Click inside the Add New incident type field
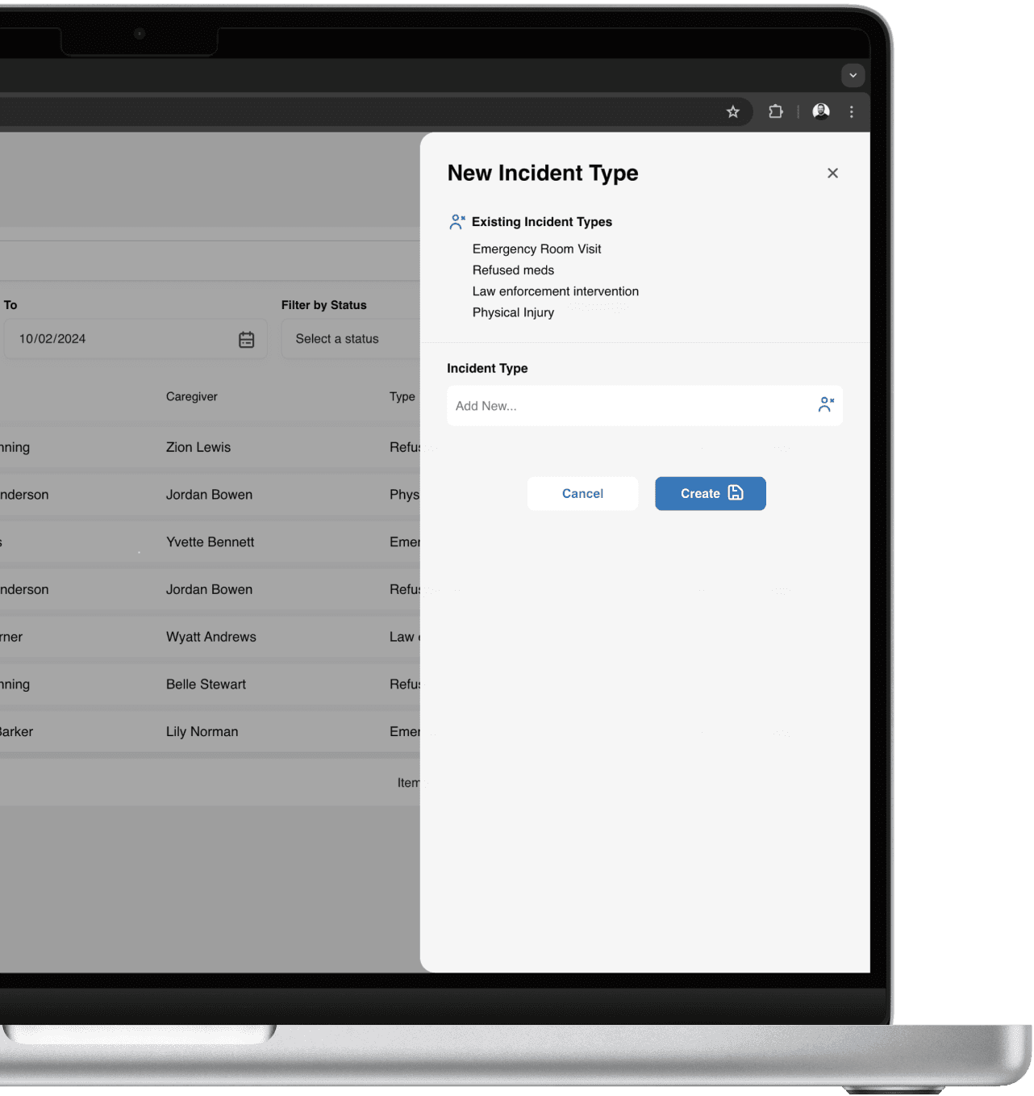This screenshot has width=1034, height=1096. [629, 405]
